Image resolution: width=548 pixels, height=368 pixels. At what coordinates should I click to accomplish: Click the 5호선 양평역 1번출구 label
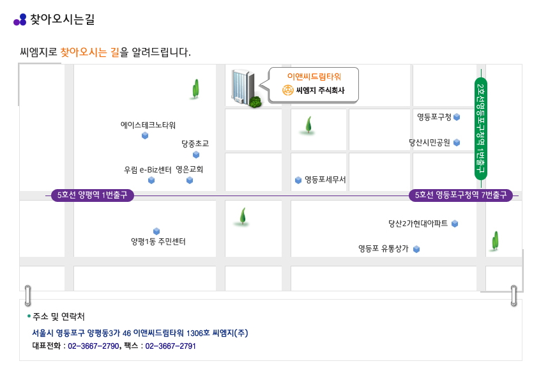tap(93, 195)
